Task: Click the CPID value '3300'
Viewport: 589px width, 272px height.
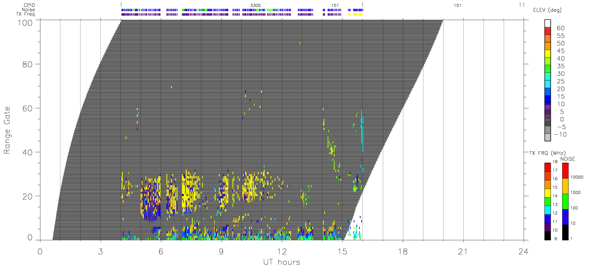Action: tap(256, 5)
